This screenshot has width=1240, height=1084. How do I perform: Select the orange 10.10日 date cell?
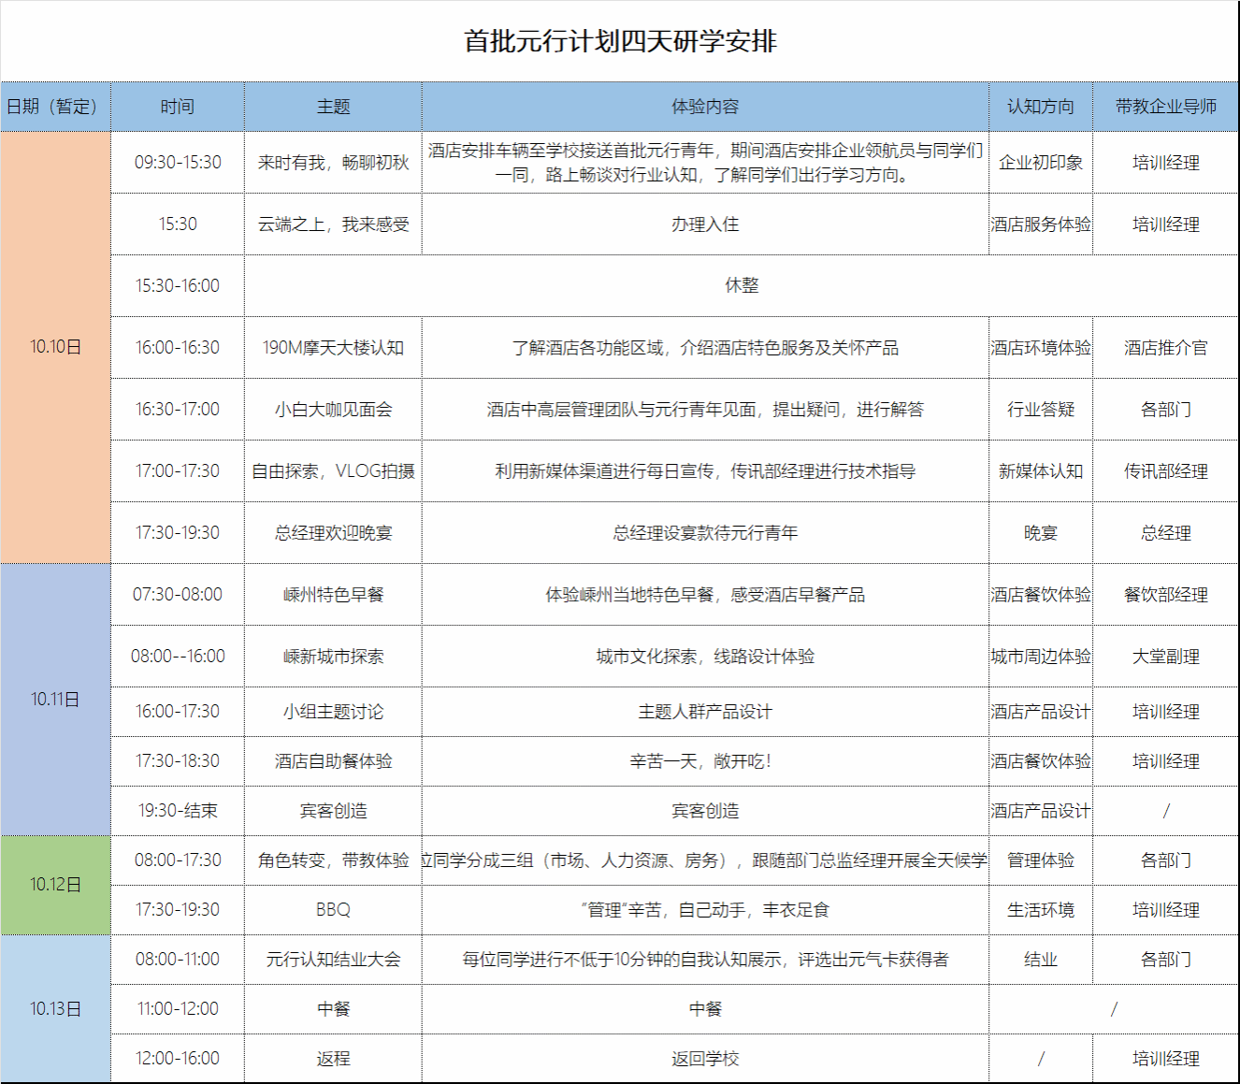tap(55, 347)
